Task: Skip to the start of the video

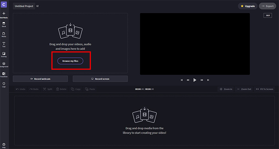Action: (182, 80)
